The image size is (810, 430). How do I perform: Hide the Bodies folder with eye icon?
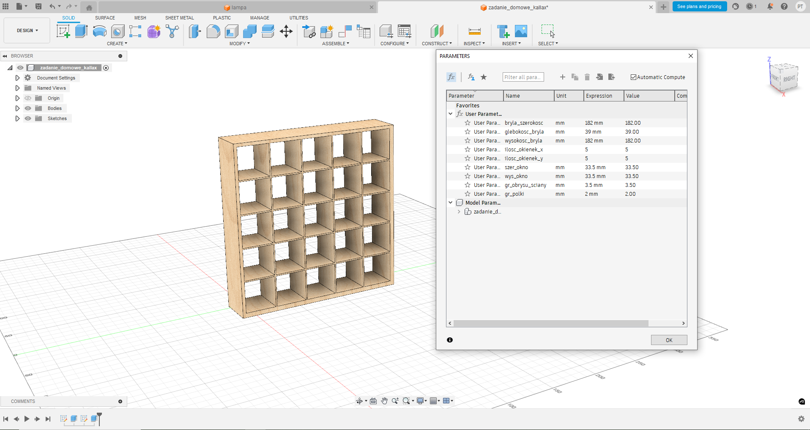click(x=28, y=108)
